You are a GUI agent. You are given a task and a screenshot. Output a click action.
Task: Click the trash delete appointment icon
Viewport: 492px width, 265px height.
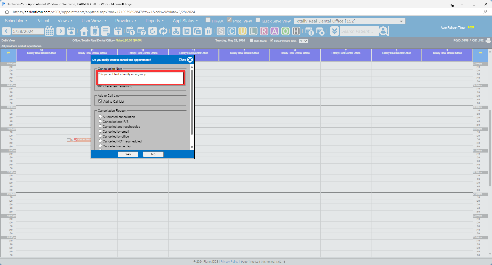[208, 31]
